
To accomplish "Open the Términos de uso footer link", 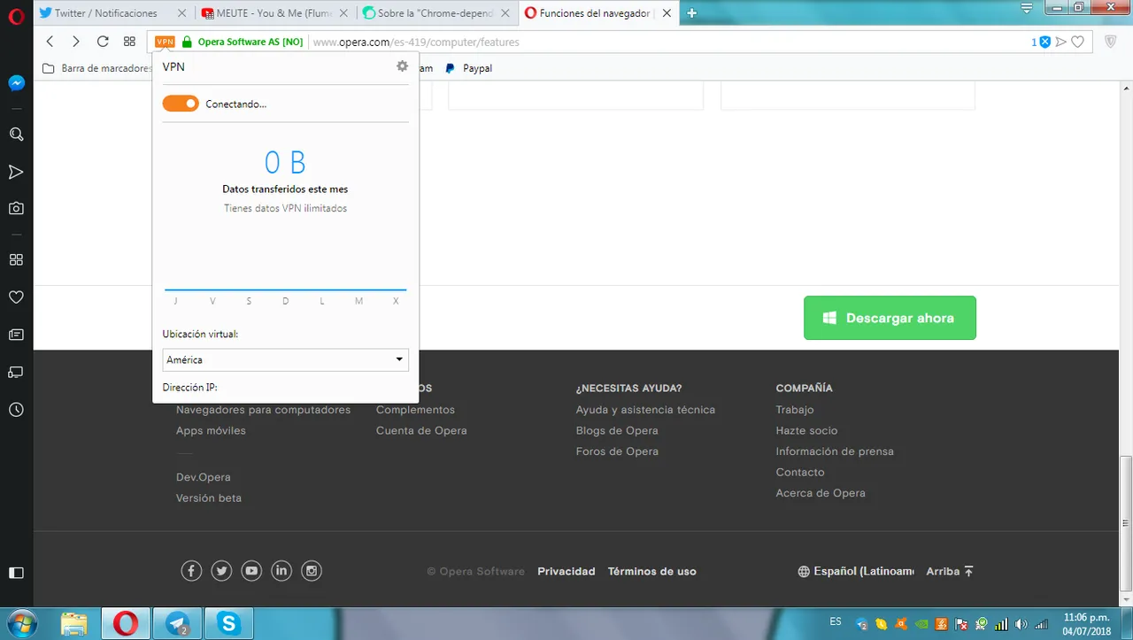I will [x=652, y=571].
